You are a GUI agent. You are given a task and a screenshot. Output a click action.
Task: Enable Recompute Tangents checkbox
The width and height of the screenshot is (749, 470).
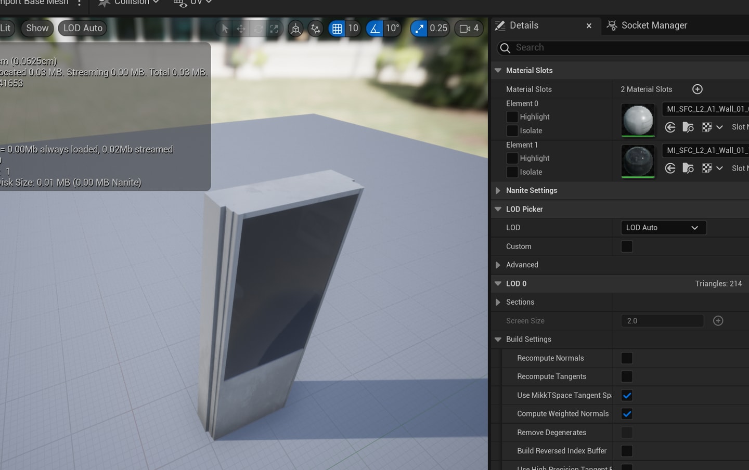coord(627,376)
